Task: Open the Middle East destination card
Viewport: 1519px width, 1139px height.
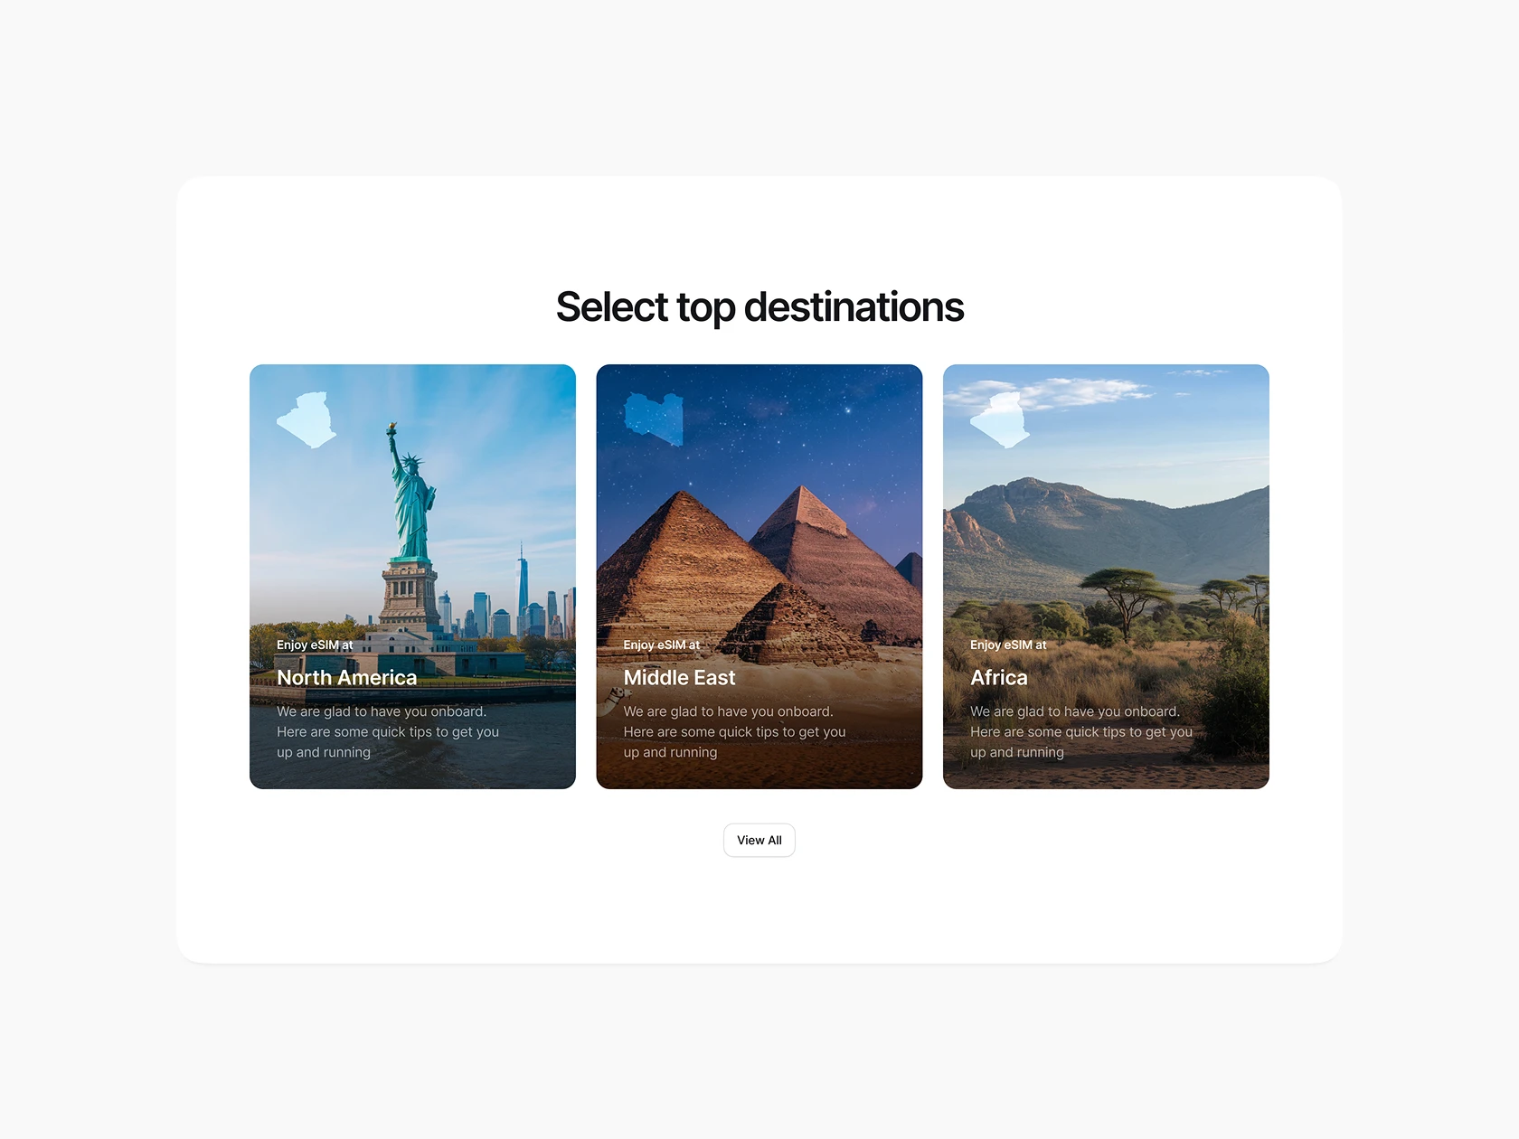Action: pyautogui.click(x=759, y=577)
